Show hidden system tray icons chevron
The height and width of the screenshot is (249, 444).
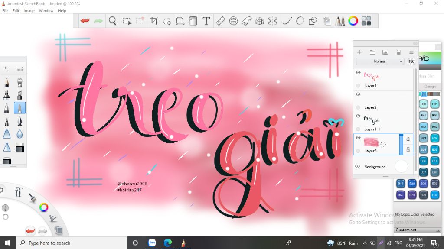click(365, 243)
